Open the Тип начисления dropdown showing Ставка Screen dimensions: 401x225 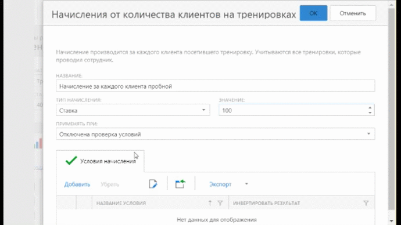133,110
